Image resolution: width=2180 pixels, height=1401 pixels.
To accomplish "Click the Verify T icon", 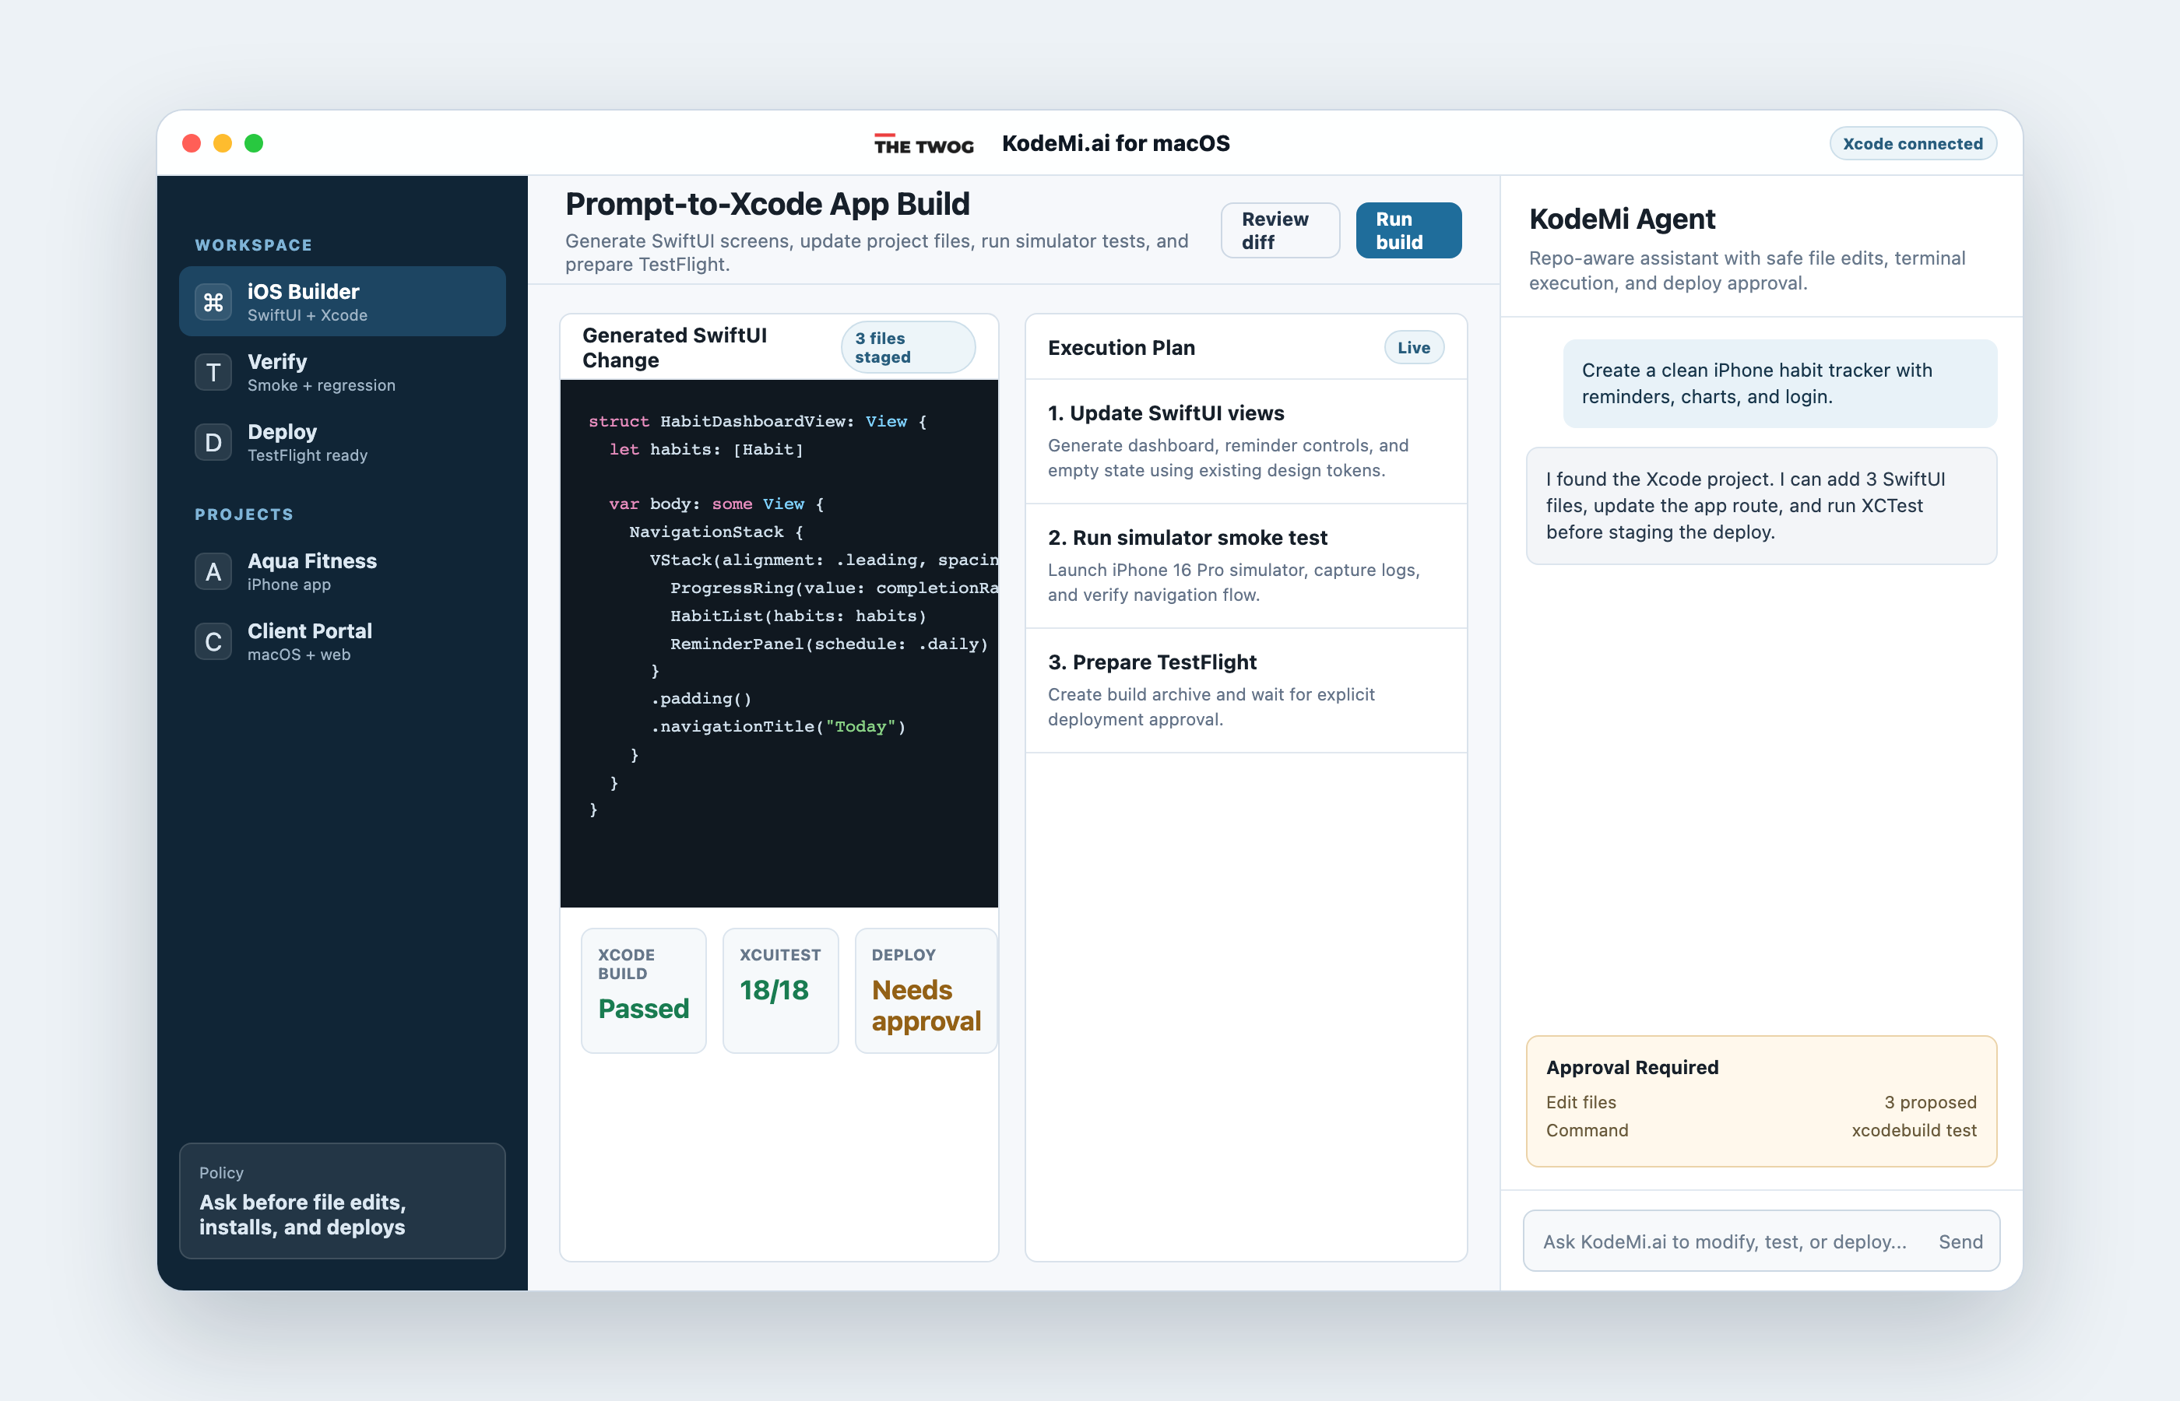I will pyautogui.click(x=213, y=372).
